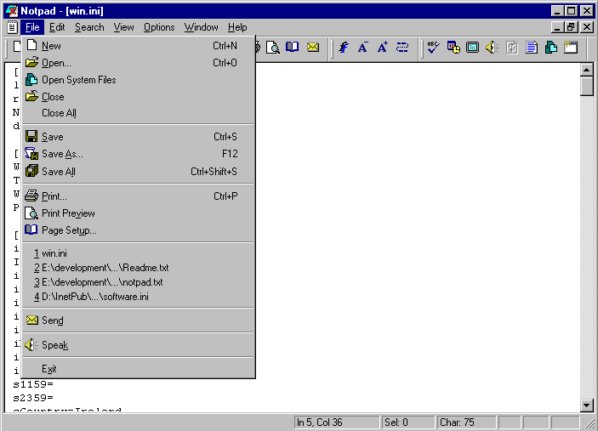This screenshot has width=598, height=431.
Task: Click the speaker icon beside Speak
Action: pos(31,345)
